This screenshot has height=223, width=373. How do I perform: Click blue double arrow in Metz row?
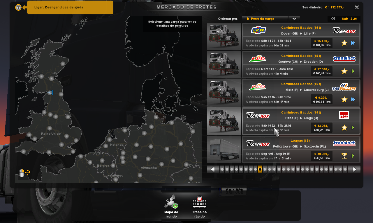(353, 100)
